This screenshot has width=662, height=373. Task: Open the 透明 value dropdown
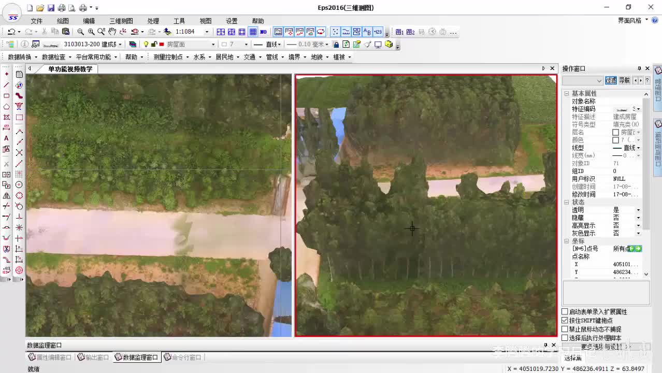[x=638, y=210]
